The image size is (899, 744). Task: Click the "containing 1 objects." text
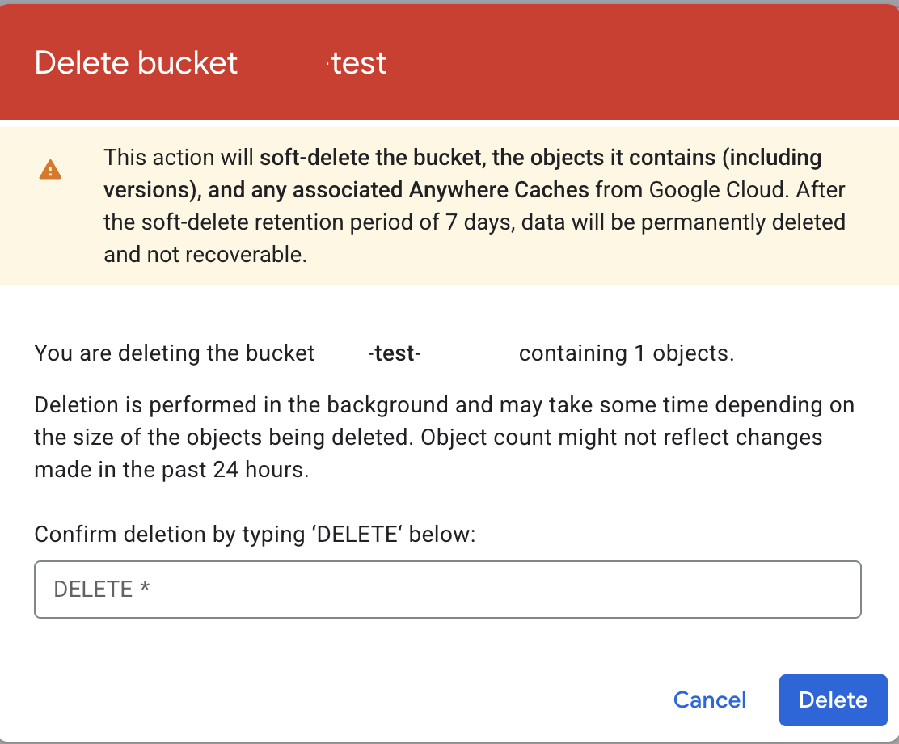(627, 353)
